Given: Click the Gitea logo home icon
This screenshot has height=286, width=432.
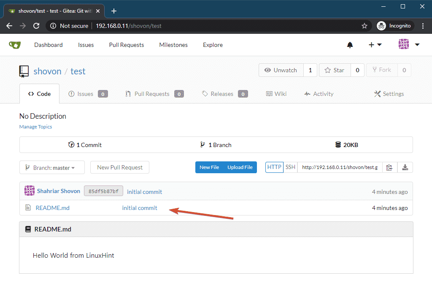Looking at the screenshot, I should point(15,45).
